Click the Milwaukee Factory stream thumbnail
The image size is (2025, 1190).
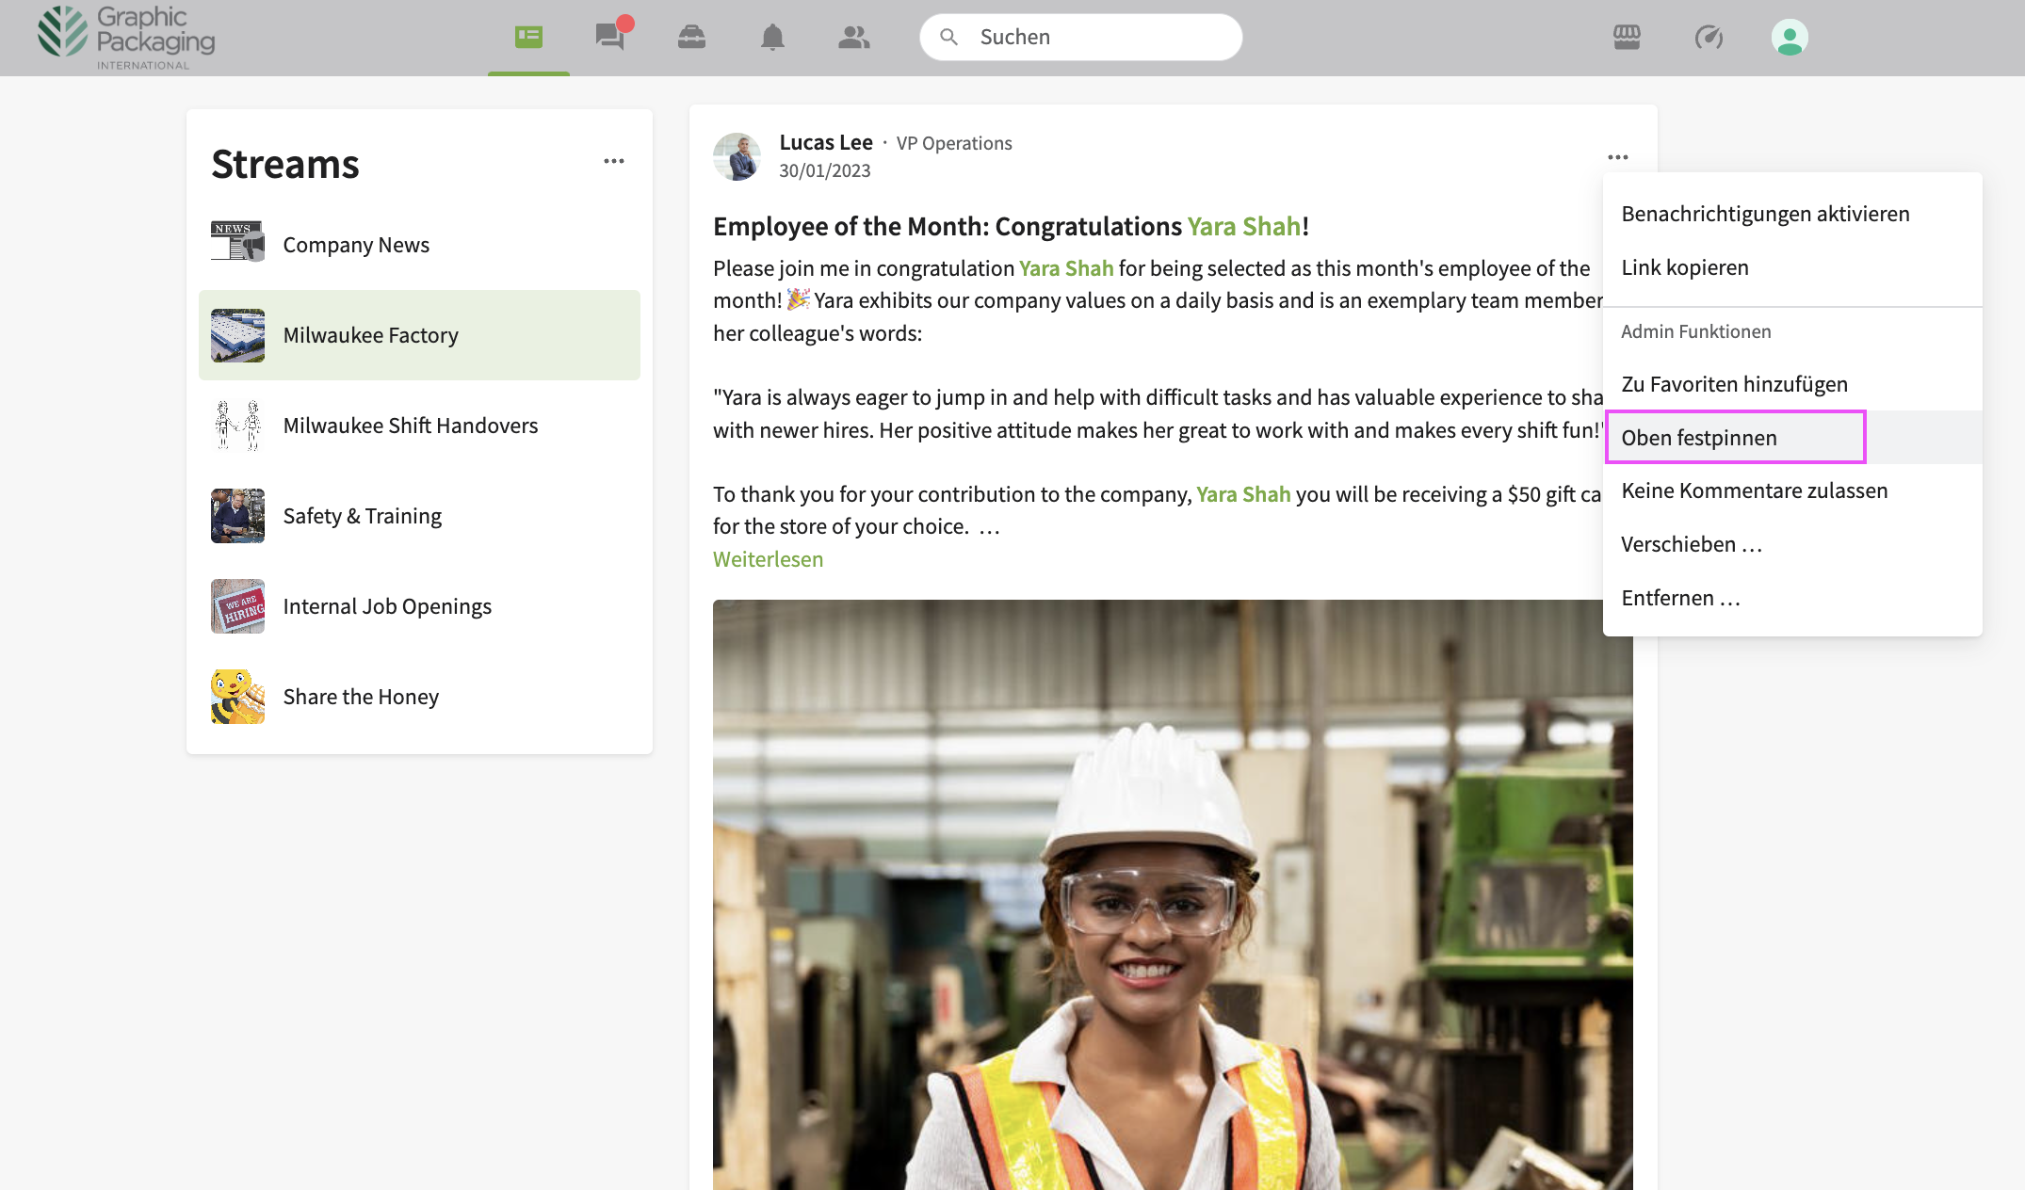pyautogui.click(x=237, y=335)
